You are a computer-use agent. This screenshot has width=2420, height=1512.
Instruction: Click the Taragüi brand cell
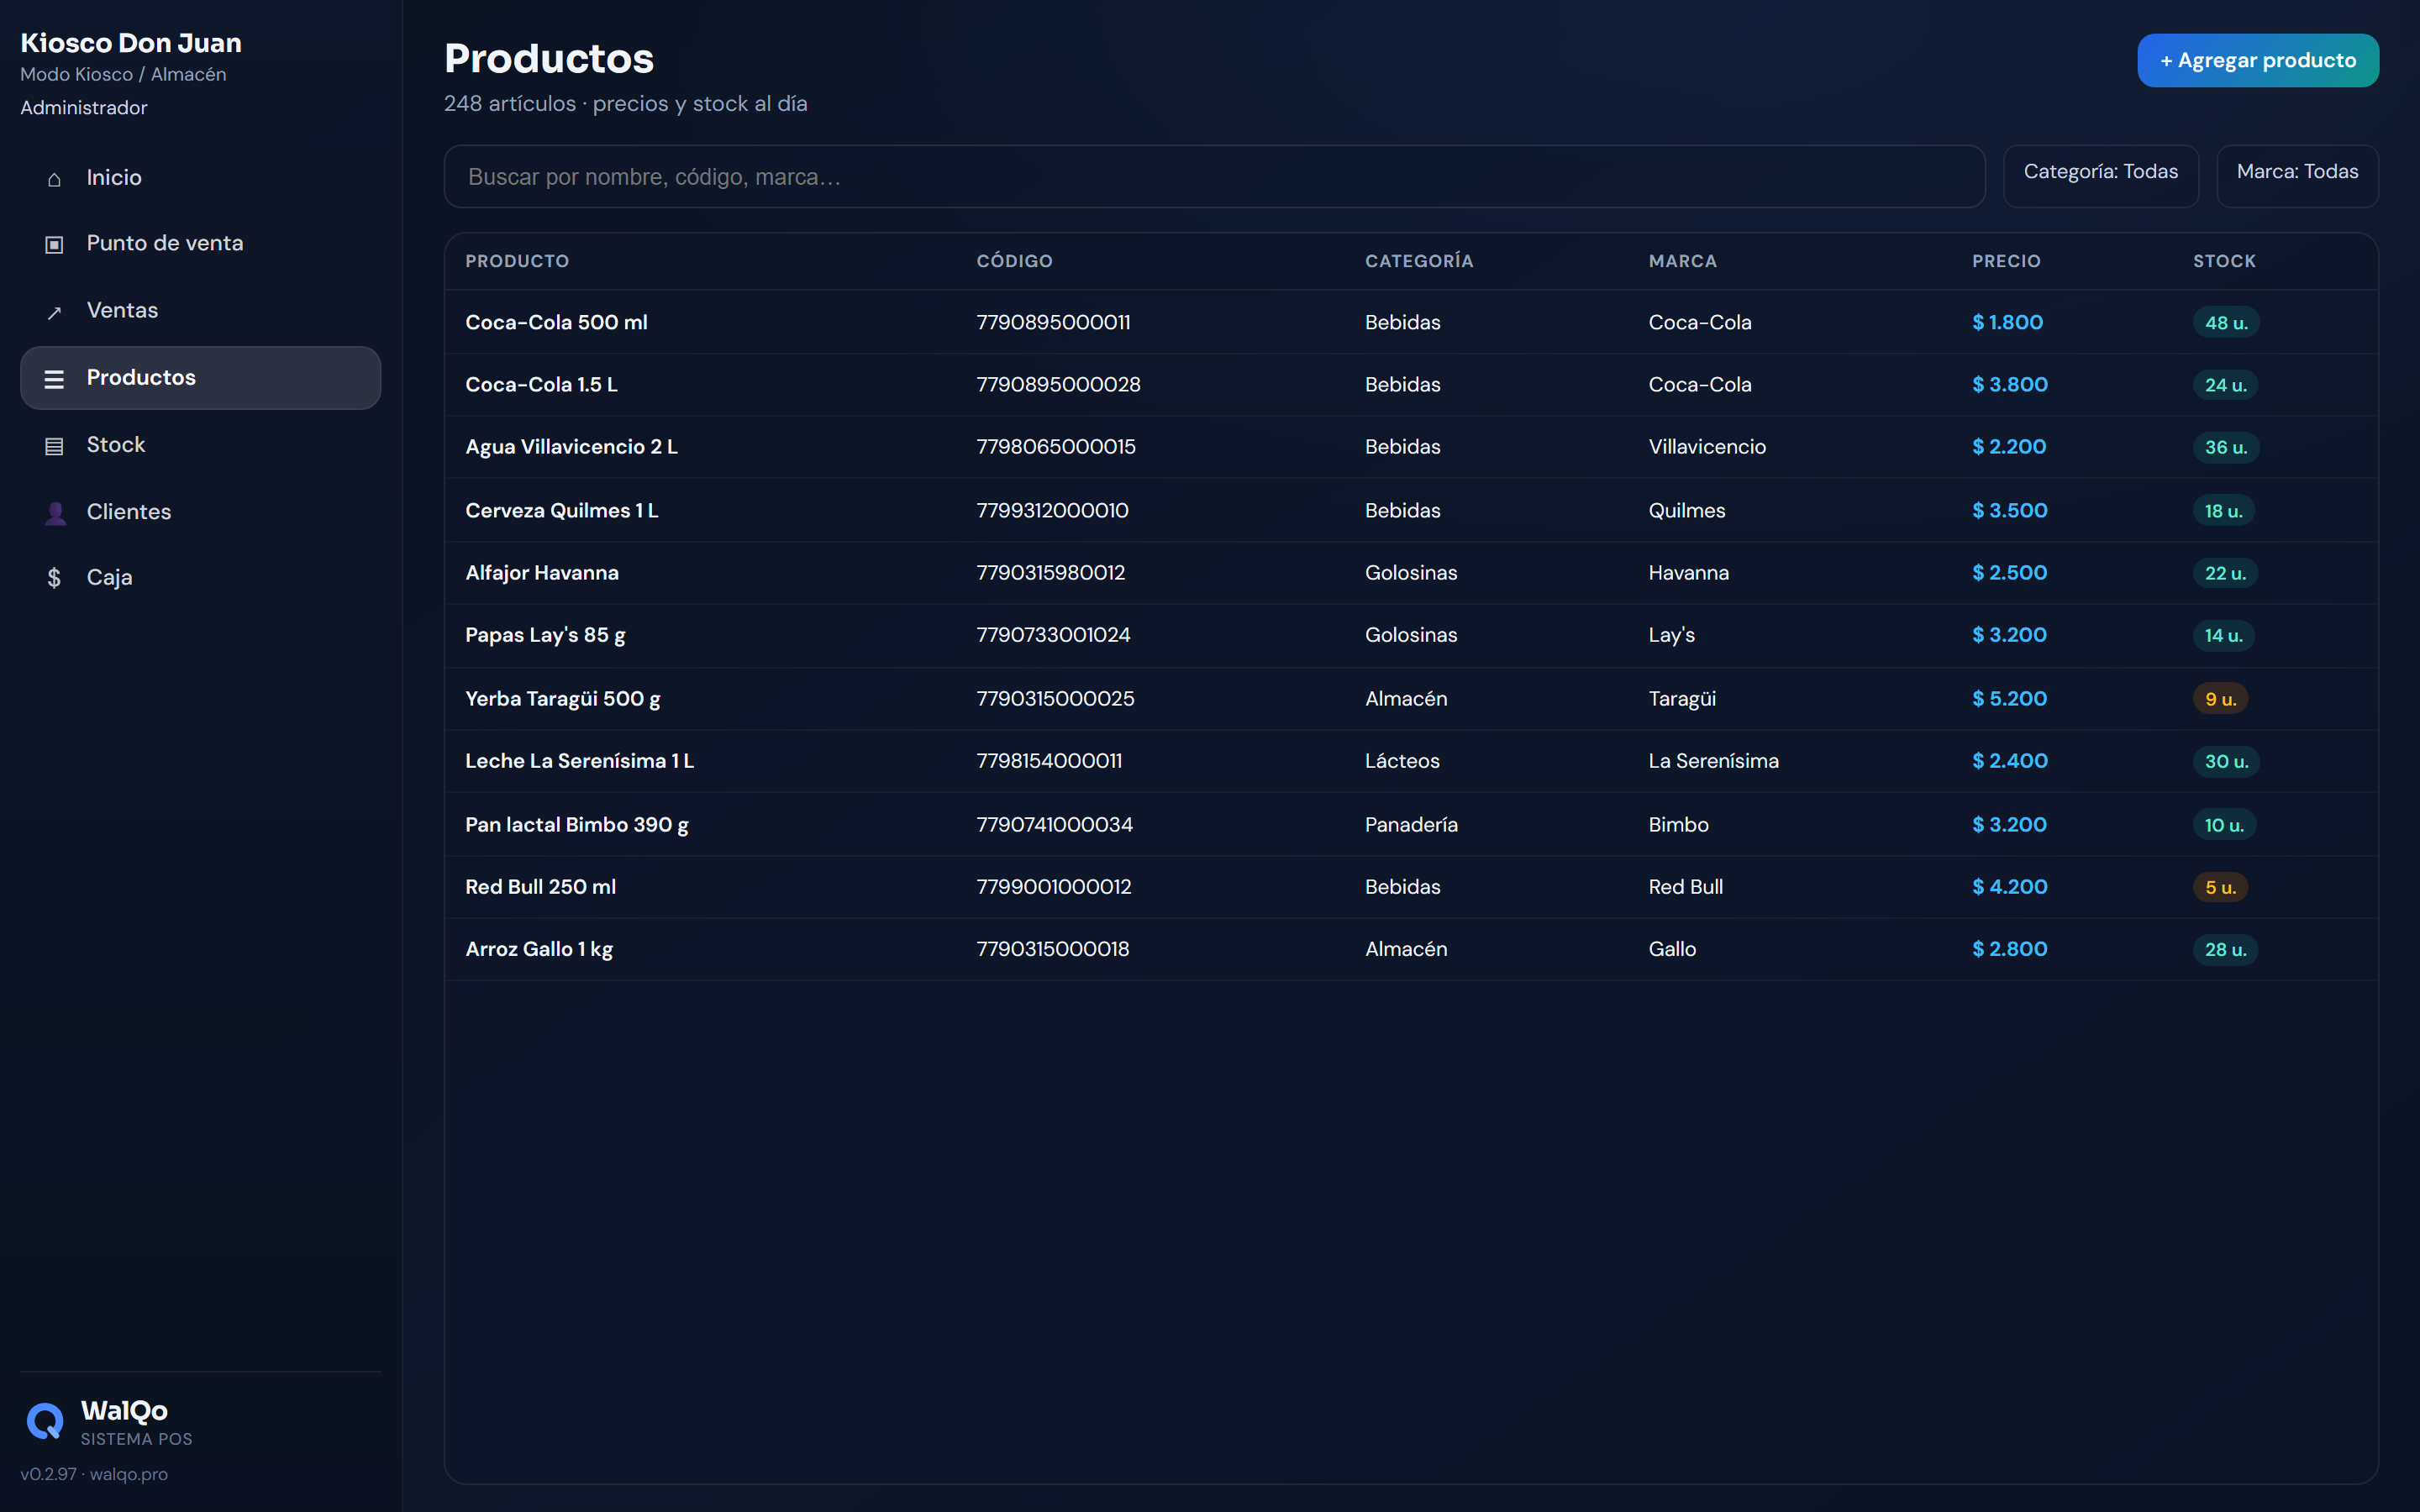click(1682, 698)
